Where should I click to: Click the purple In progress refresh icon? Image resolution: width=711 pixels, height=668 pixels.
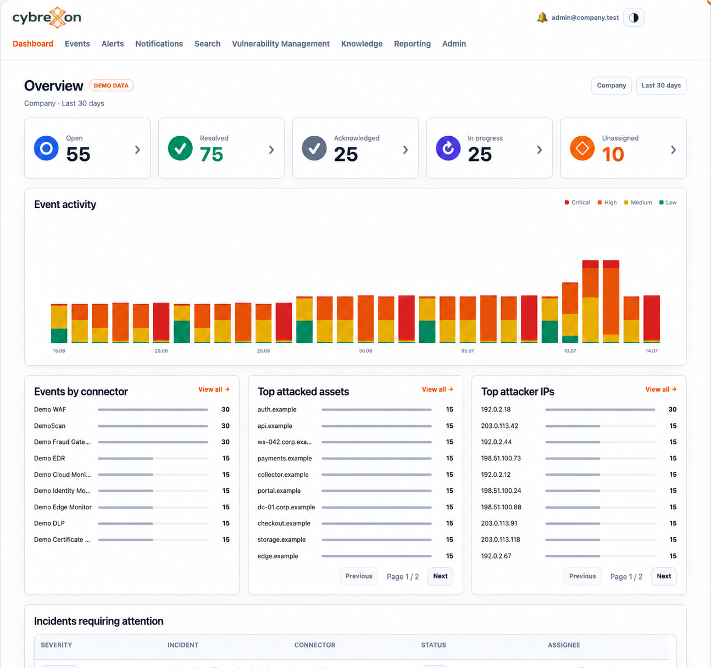tap(448, 148)
